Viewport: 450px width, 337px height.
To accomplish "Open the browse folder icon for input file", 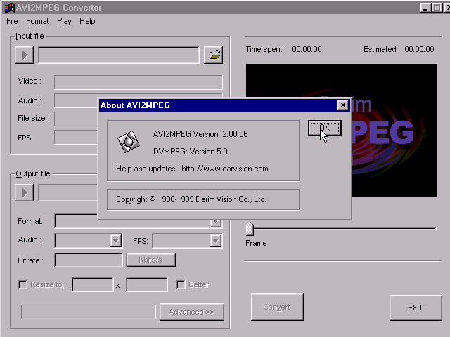I will coord(214,55).
